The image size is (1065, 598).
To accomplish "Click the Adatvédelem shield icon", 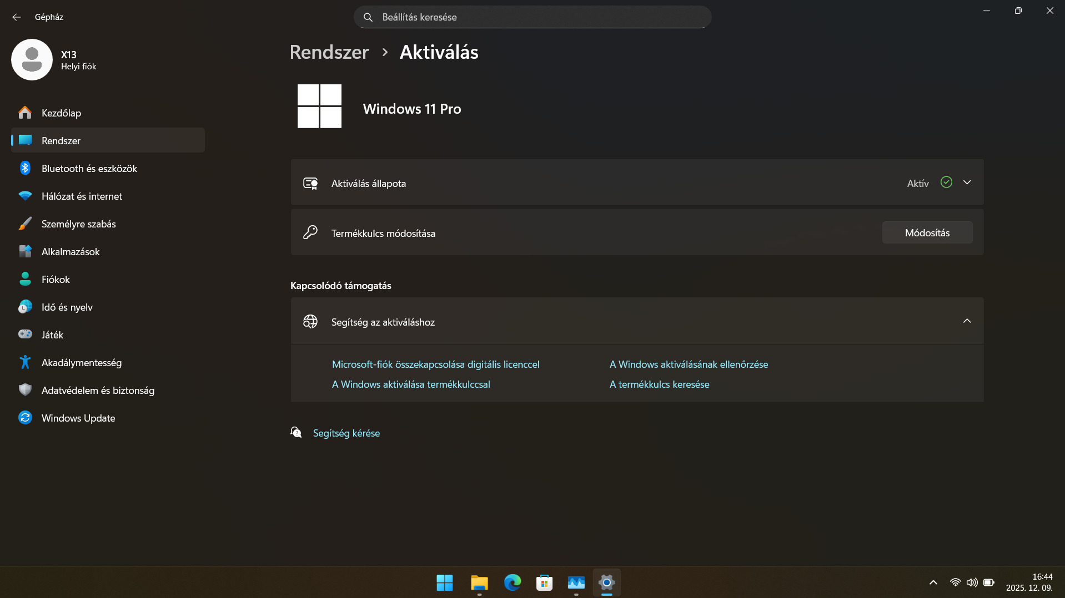I will point(25,390).
